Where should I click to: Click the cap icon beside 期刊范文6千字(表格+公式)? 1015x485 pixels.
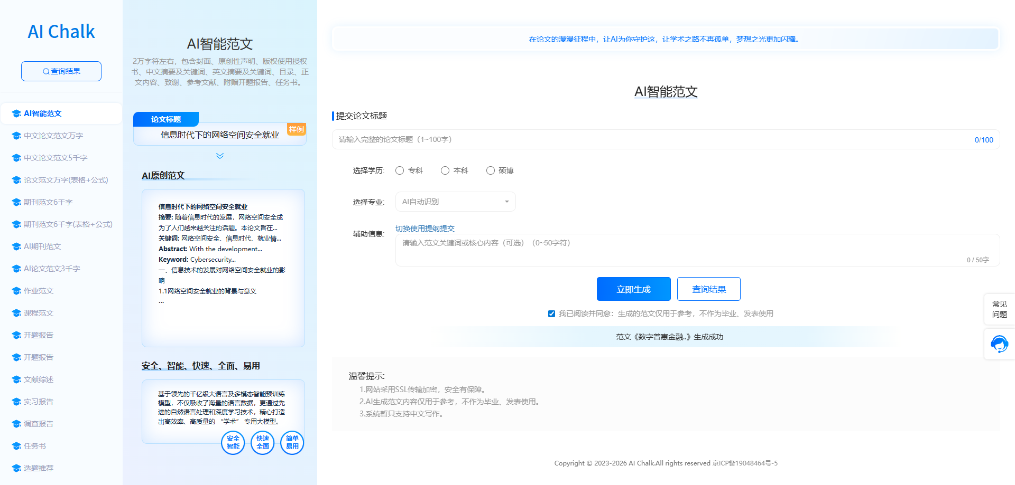click(x=16, y=224)
